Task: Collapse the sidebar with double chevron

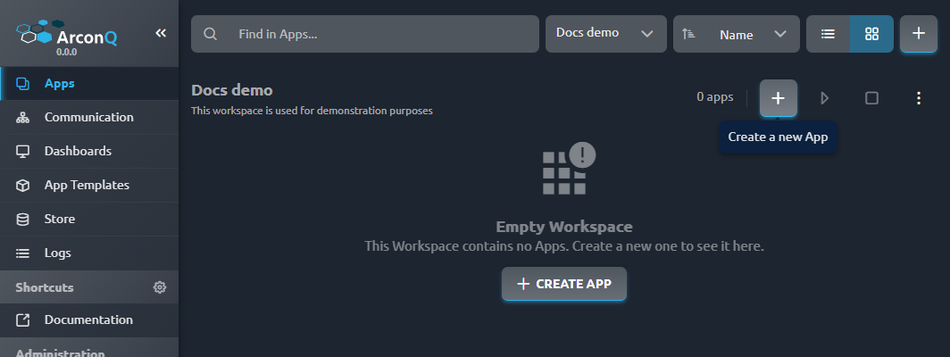Action: coord(161,33)
